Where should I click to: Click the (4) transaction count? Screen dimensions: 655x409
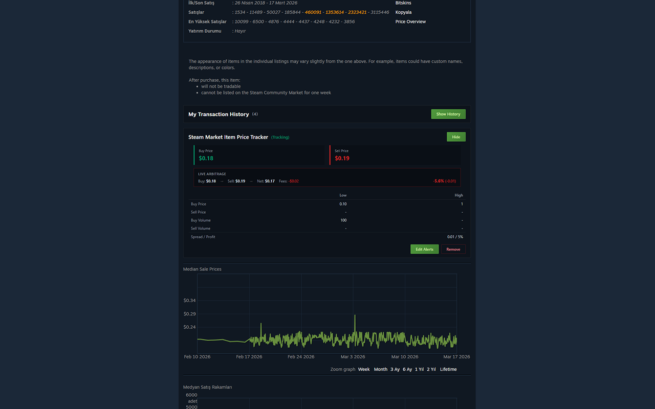click(255, 114)
